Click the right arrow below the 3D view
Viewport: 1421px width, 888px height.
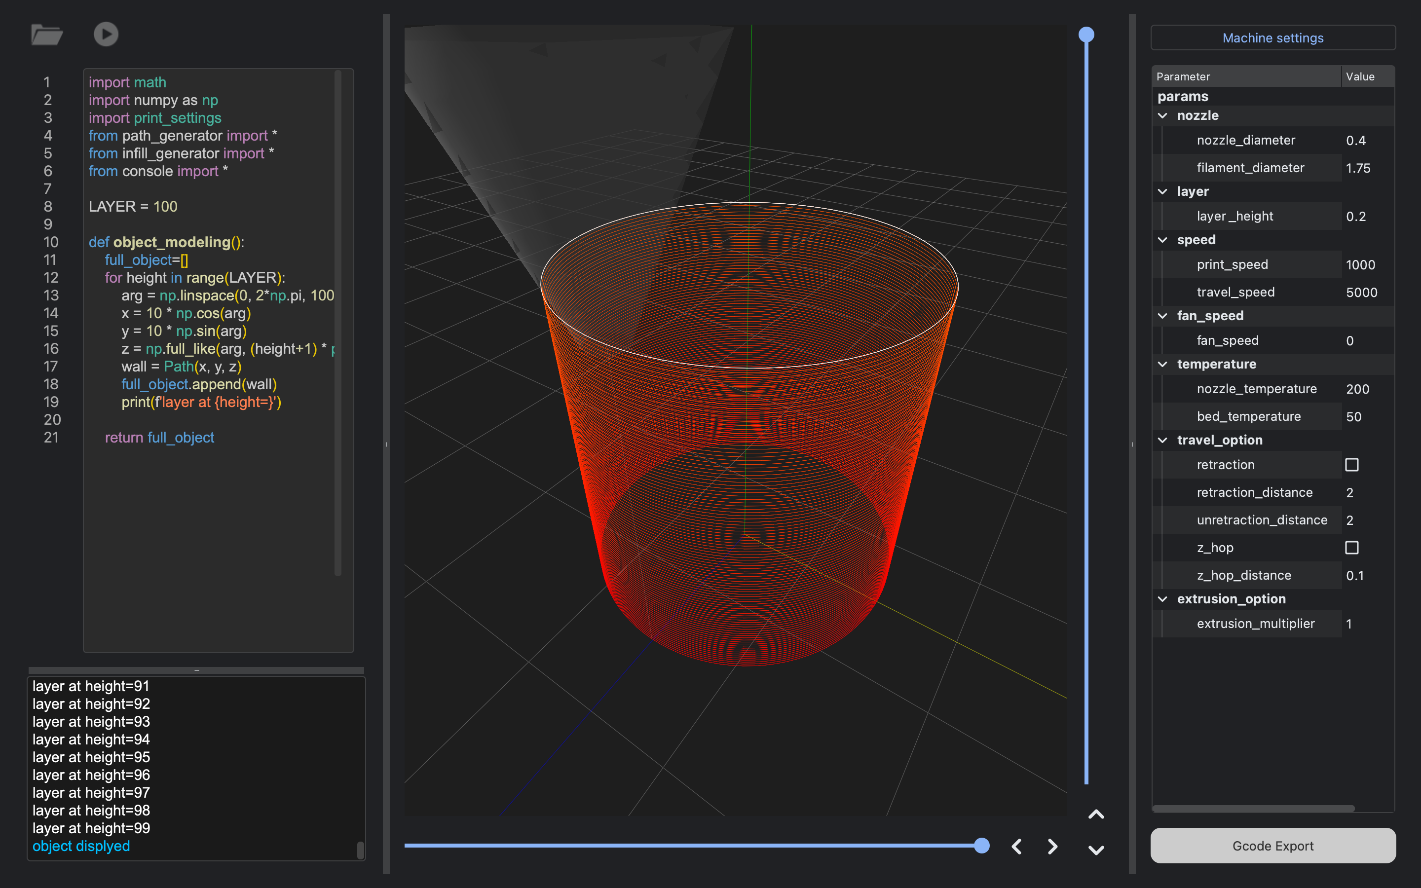(1053, 846)
